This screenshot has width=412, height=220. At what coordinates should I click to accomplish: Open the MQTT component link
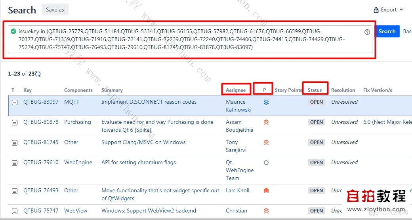tap(72, 102)
